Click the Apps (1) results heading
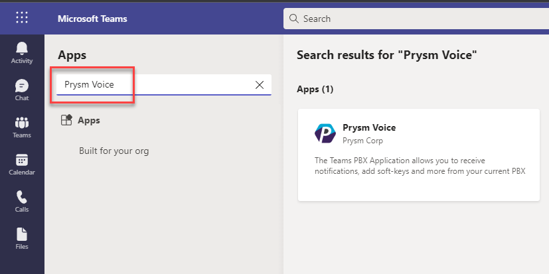The height and width of the screenshot is (274, 549). 315,90
